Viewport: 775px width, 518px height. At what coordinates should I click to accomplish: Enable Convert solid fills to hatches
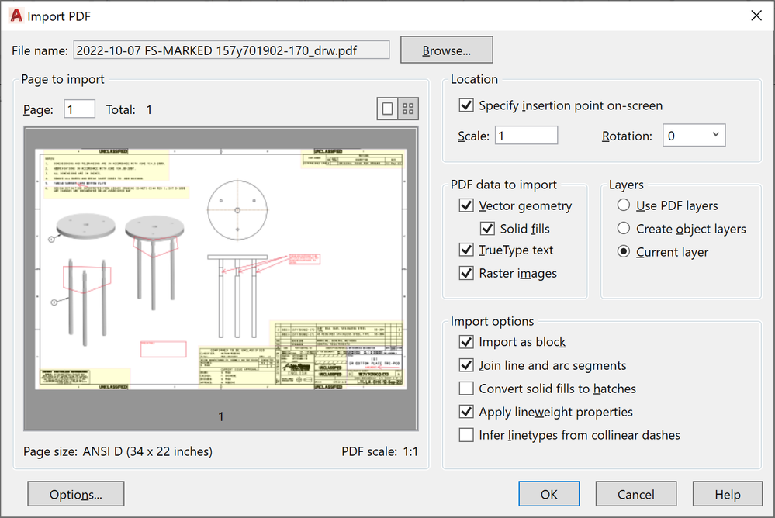click(x=466, y=388)
